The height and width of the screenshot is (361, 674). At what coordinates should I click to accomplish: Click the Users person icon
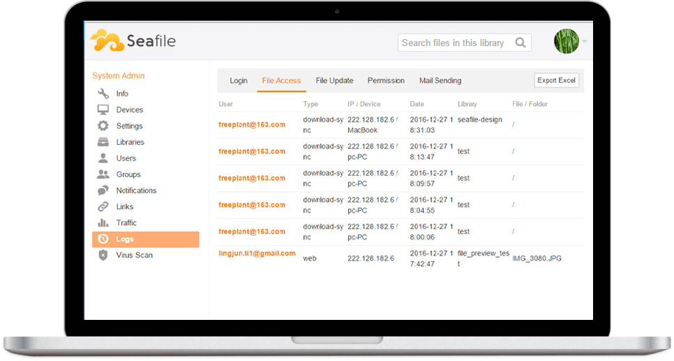click(103, 158)
